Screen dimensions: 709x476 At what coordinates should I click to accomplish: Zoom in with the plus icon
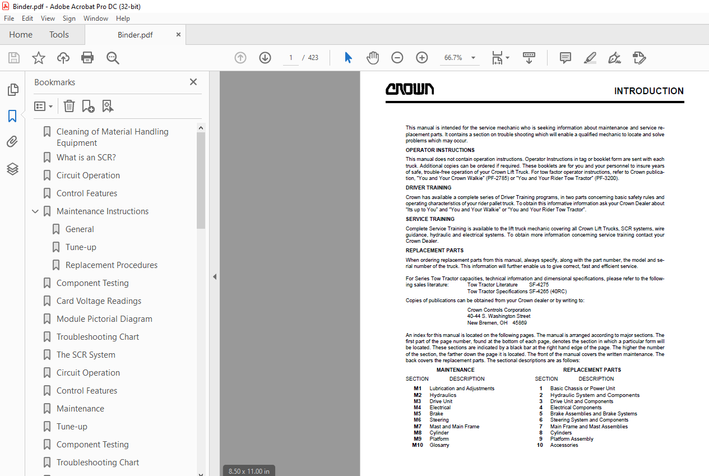pos(422,58)
